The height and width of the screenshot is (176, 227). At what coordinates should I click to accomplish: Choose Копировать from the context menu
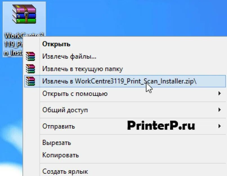125,155
